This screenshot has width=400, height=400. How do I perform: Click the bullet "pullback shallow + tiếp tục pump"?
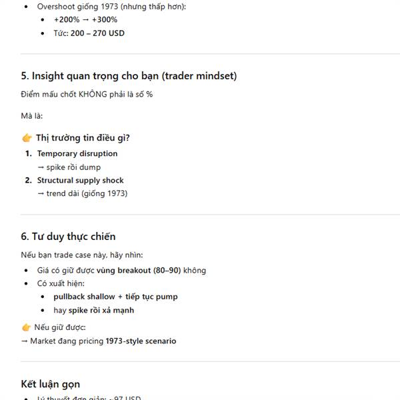click(x=115, y=297)
